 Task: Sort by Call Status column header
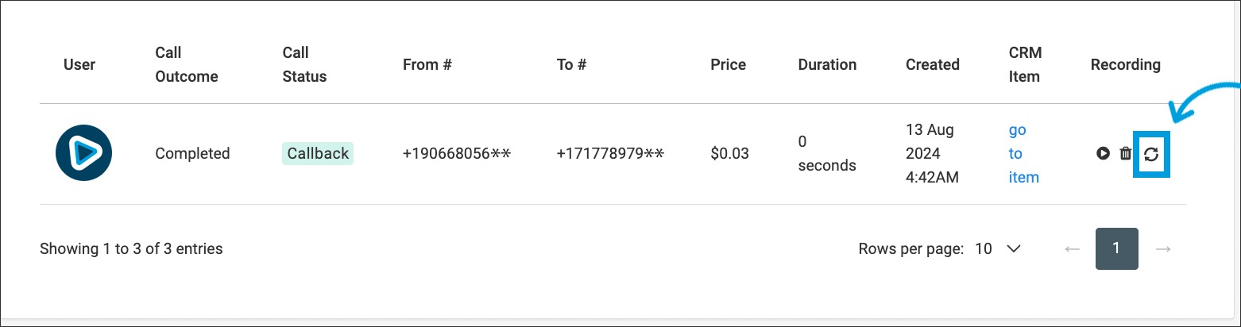coord(304,64)
